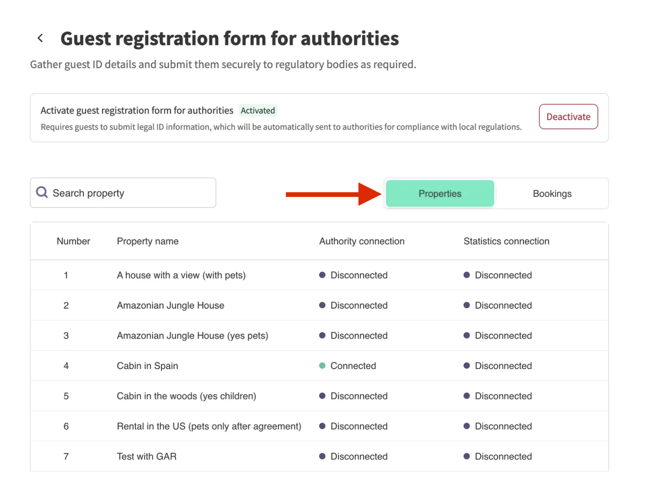The image size is (656, 493).
Task: Click Amazonian Jungle House (yes pets) row
Action: pos(192,336)
